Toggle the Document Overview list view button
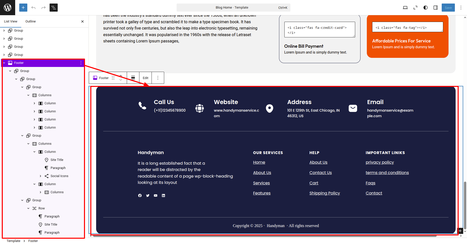Image resolution: width=467 pixels, height=244 pixels. (x=54, y=8)
